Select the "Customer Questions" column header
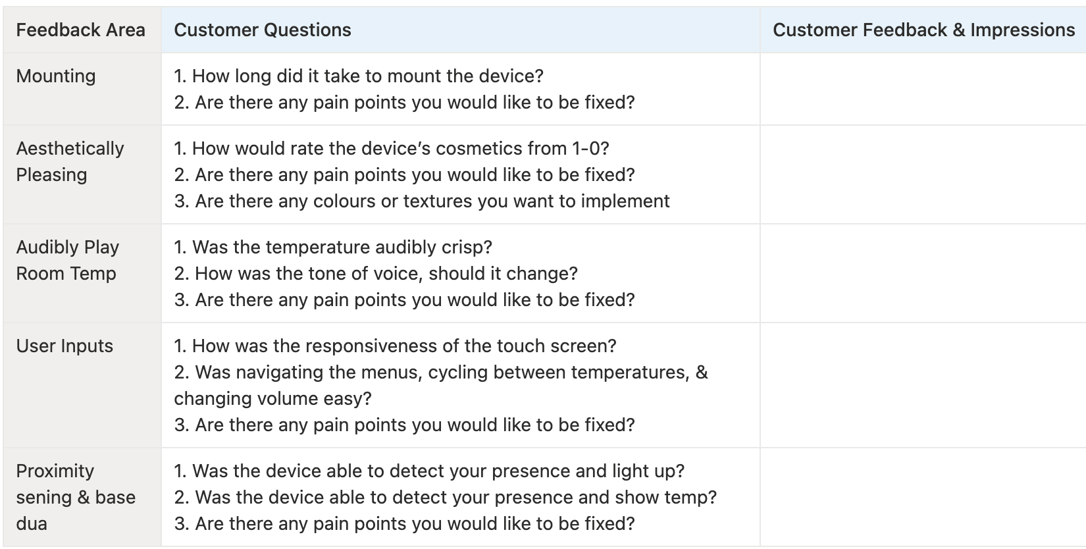1086x549 pixels. pos(263,30)
